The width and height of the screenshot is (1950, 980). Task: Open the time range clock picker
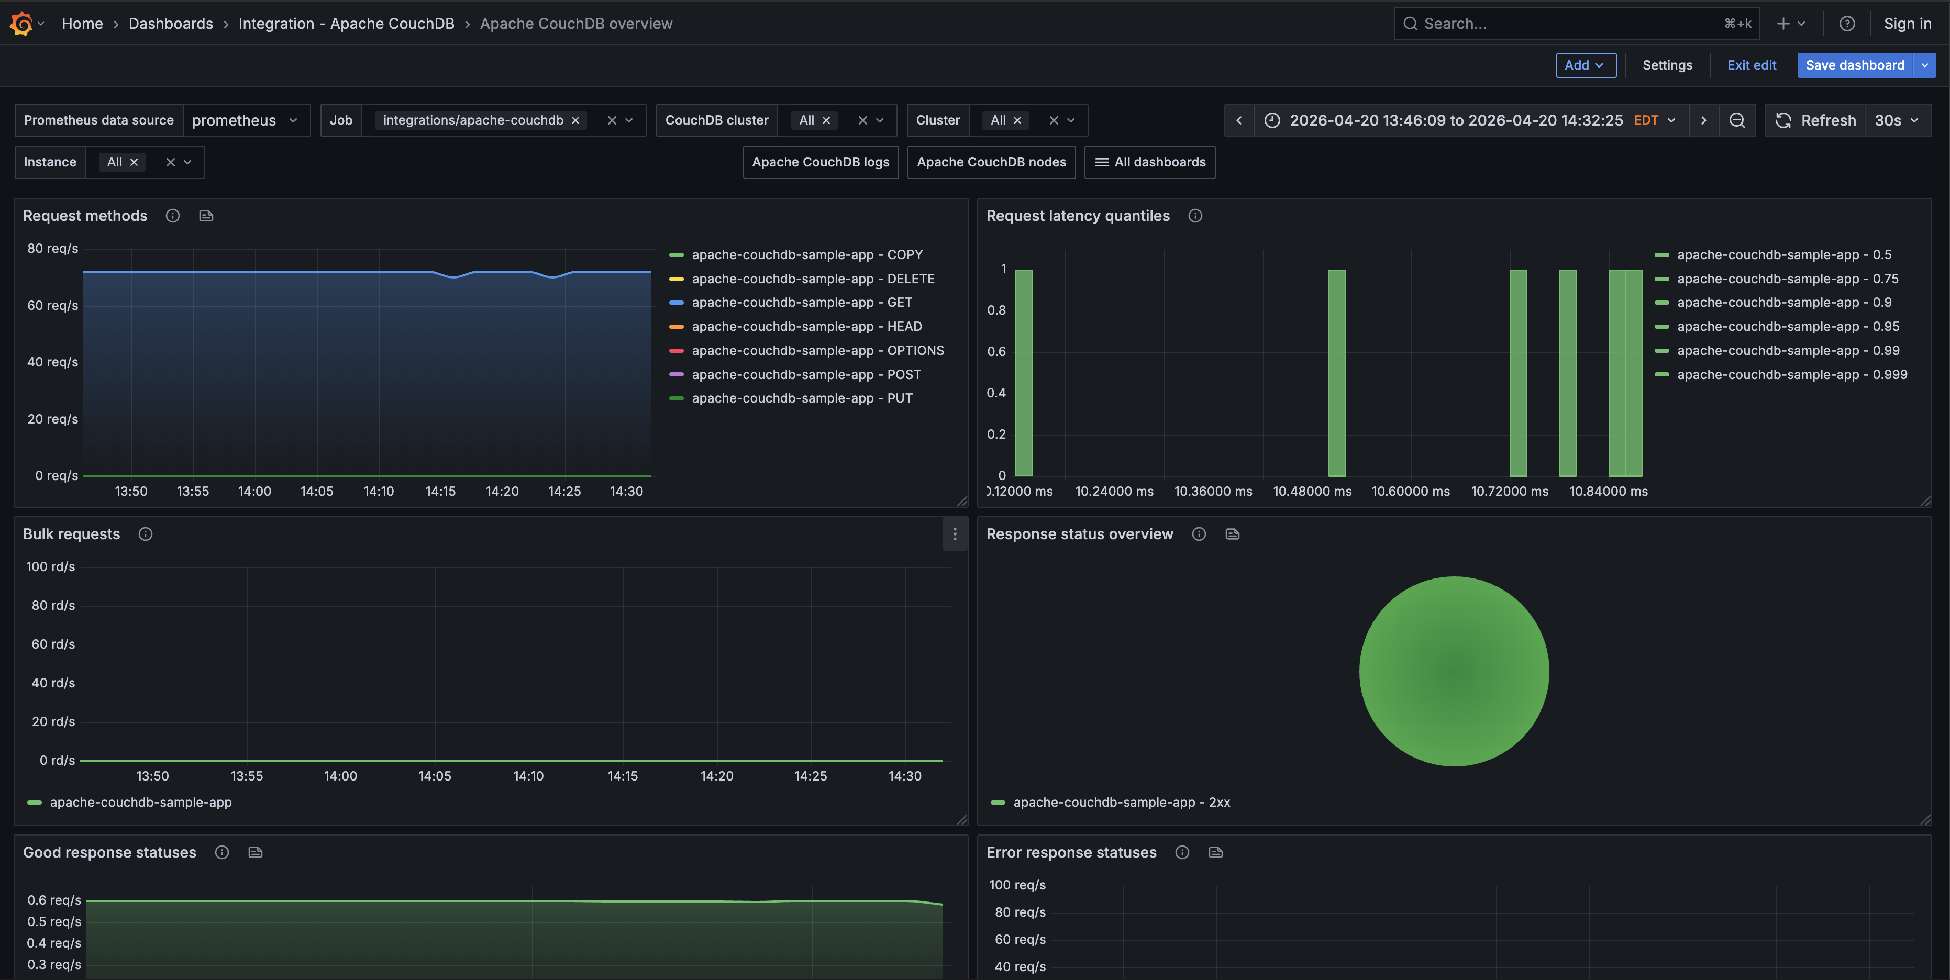[x=1272, y=120]
